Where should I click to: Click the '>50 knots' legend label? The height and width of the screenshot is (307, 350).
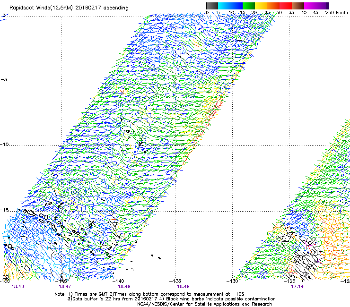click(336, 13)
